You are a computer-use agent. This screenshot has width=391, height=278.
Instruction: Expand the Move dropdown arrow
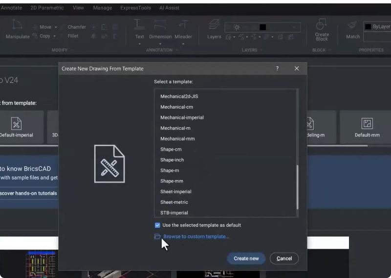56,27
